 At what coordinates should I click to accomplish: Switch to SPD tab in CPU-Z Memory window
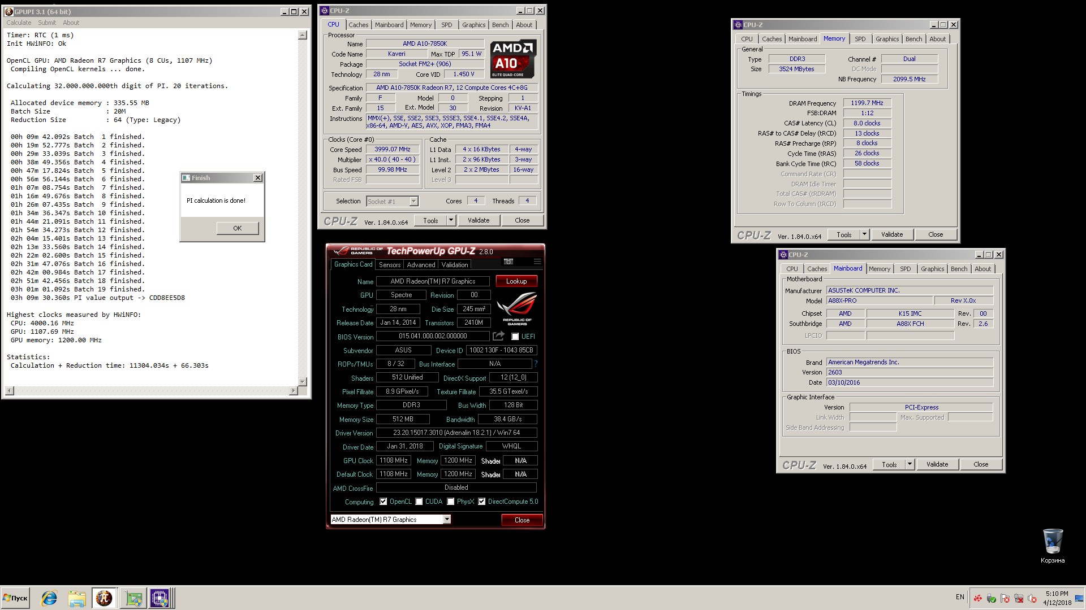click(860, 39)
